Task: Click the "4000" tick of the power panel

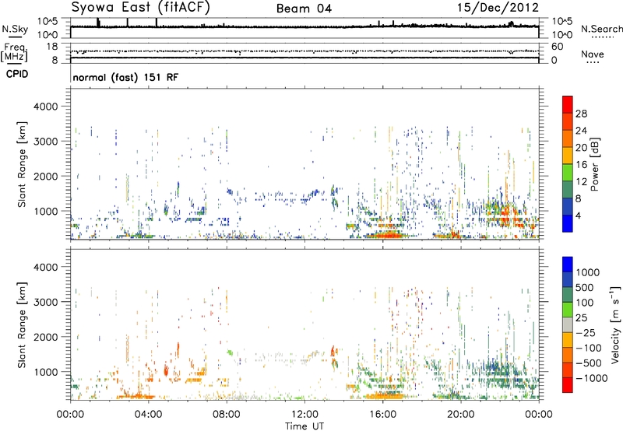Action: pos(46,107)
